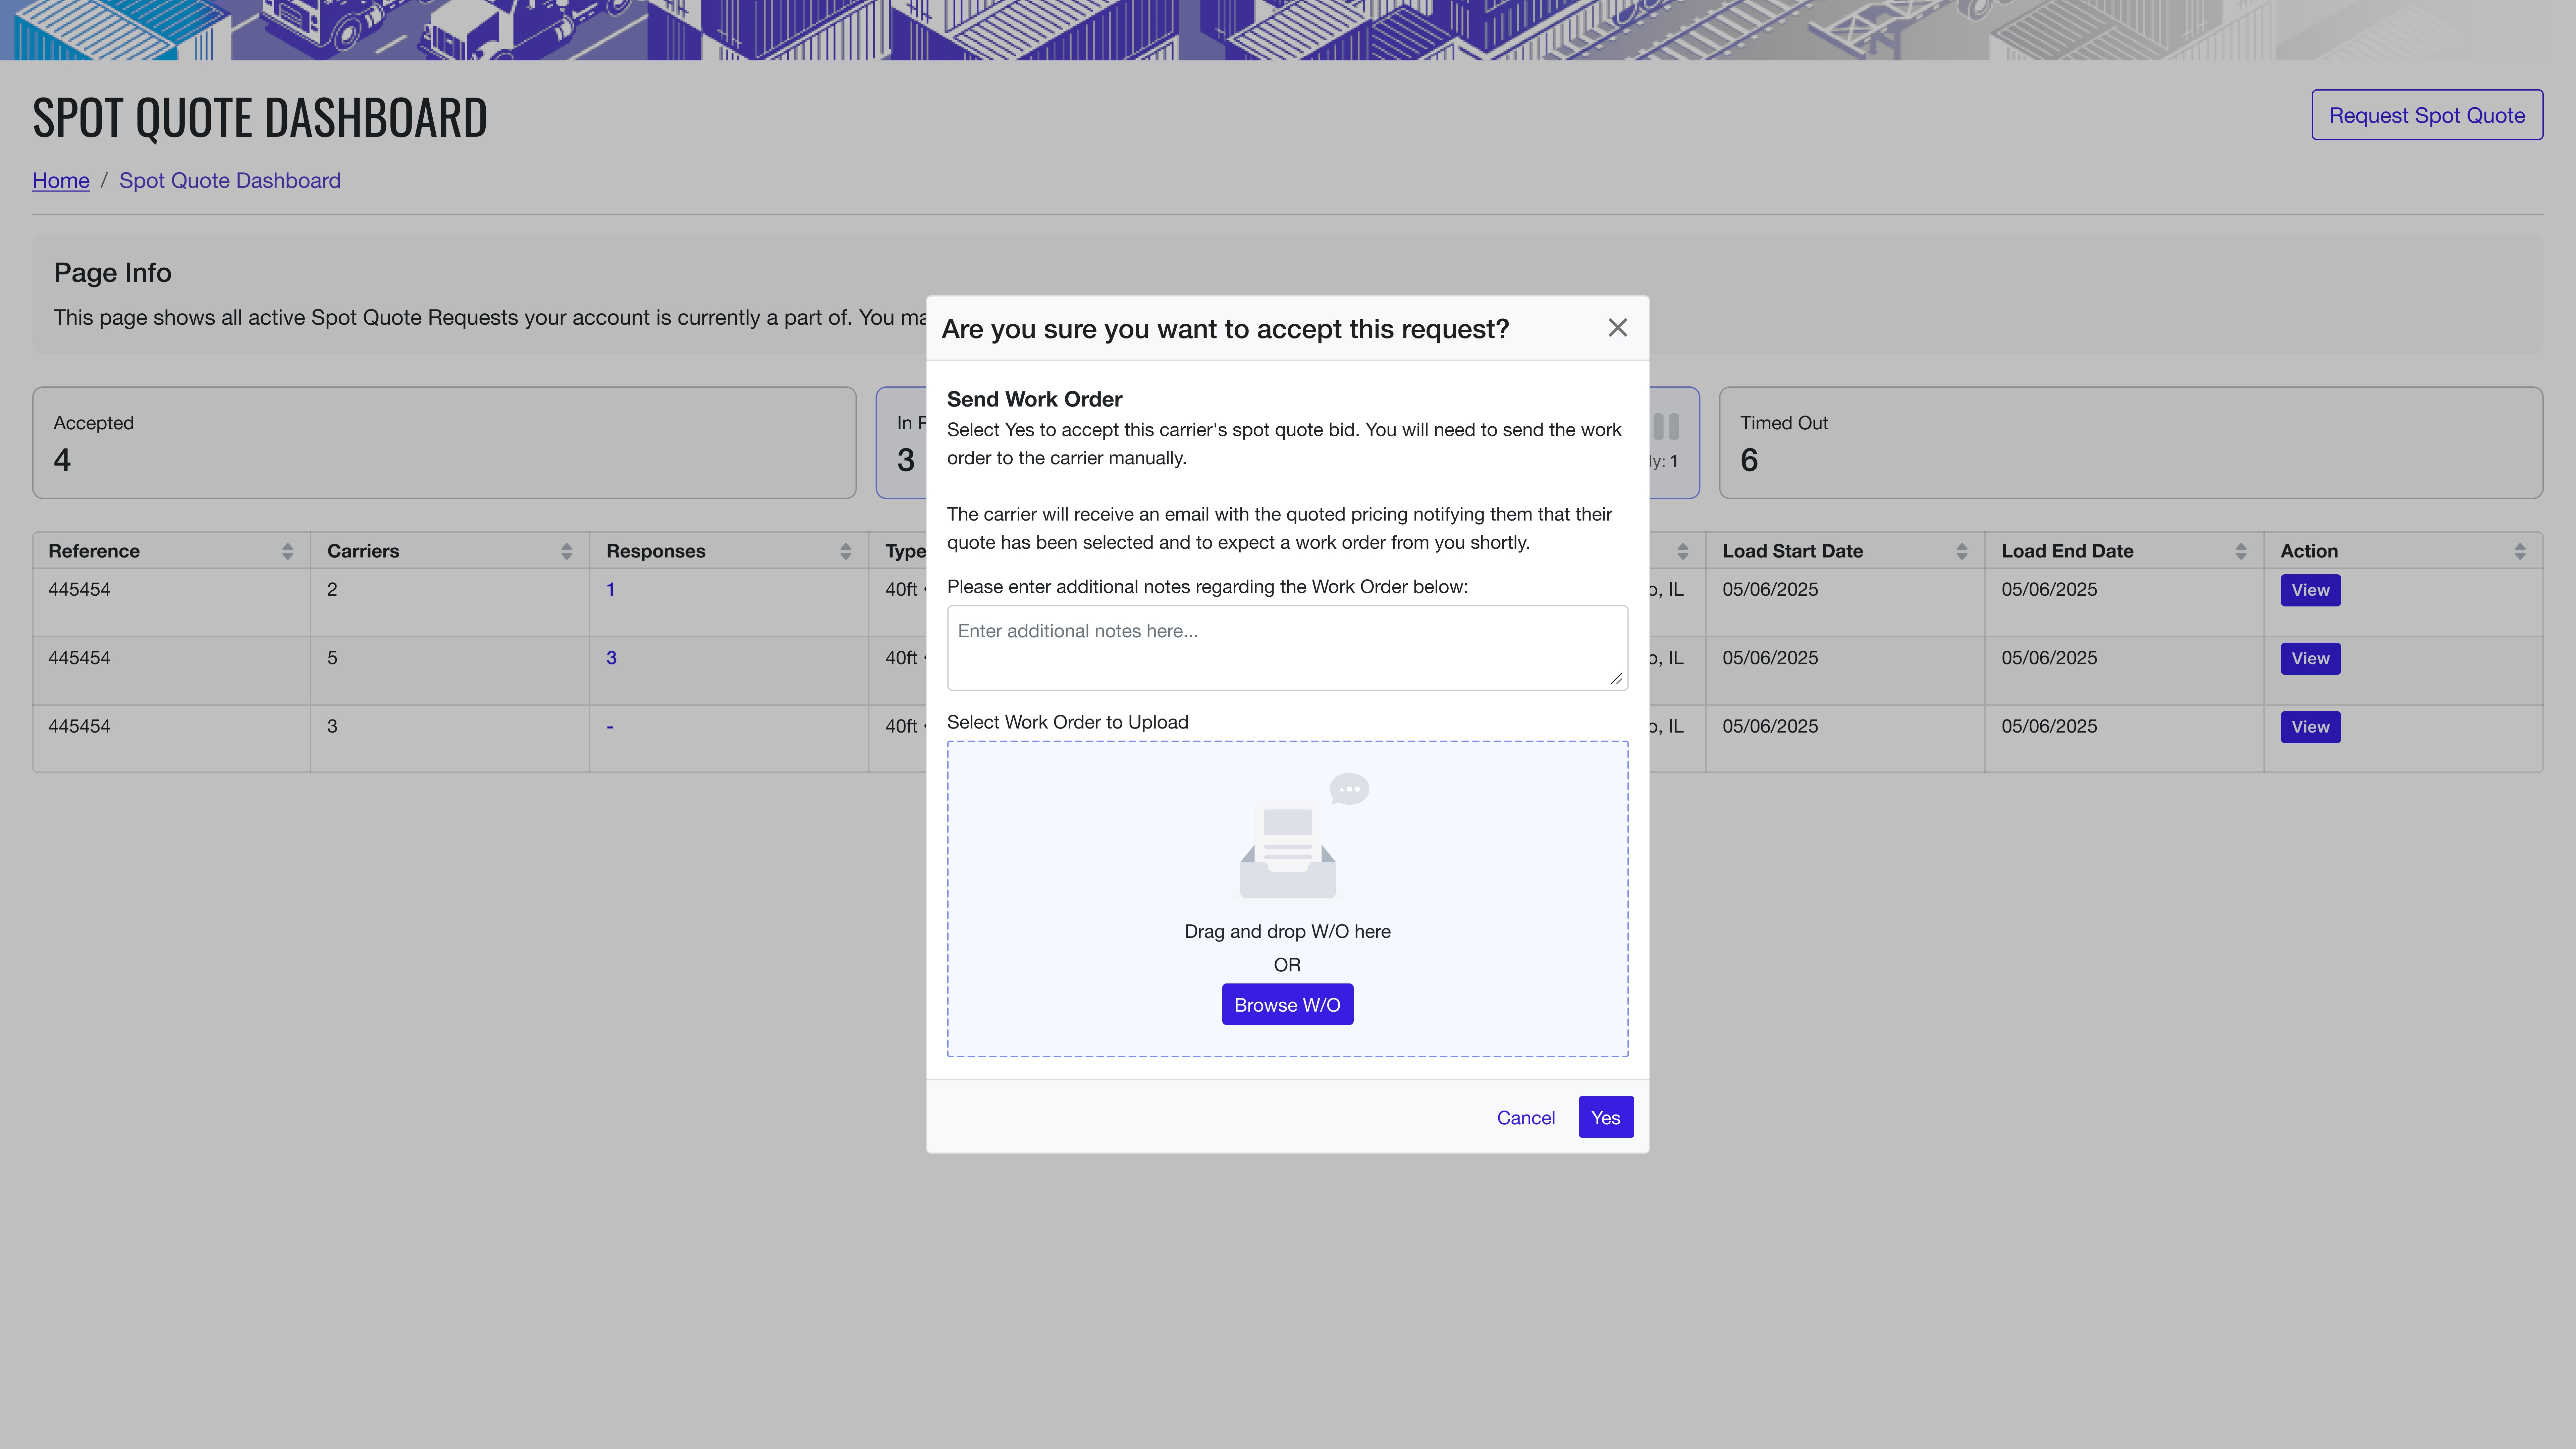Sort by Reference column arrows
Screen dimensions: 2576x1449
coord(287,551)
